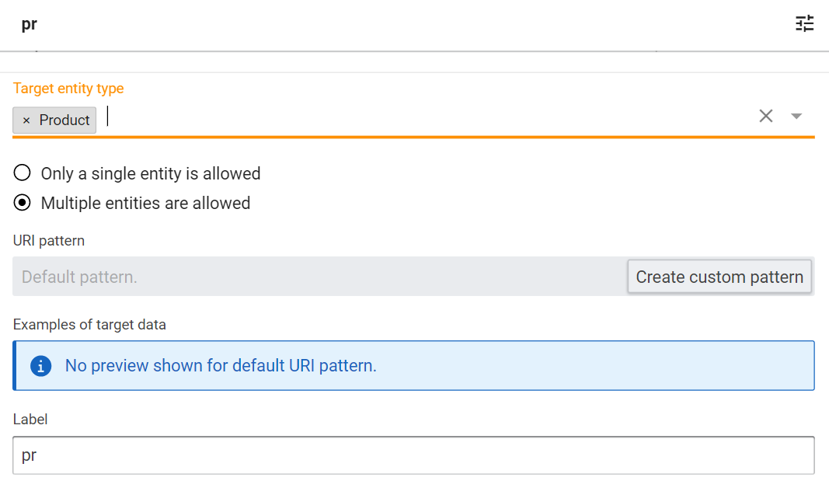
Task: Click the "Label" caption above the field
Action: (30, 419)
